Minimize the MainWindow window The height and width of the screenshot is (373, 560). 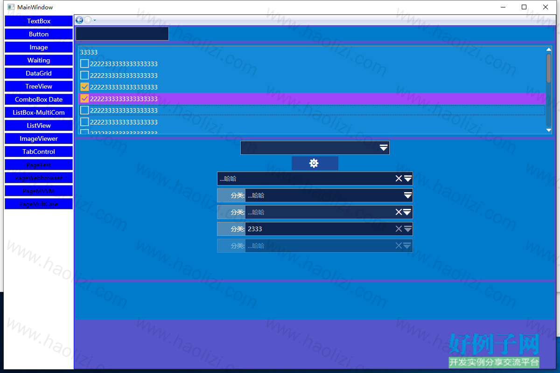(503, 7)
